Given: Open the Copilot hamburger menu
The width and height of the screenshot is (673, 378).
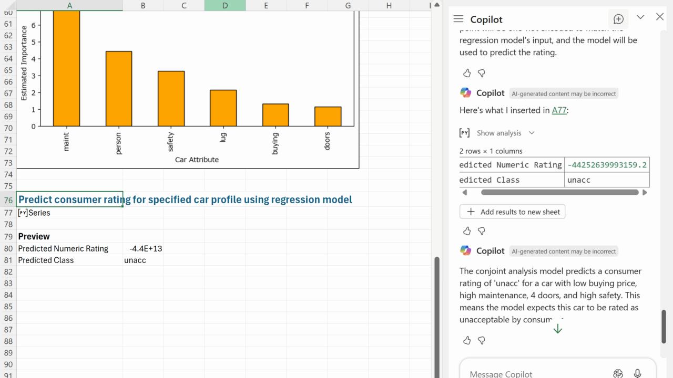Looking at the screenshot, I should (458, 19).
